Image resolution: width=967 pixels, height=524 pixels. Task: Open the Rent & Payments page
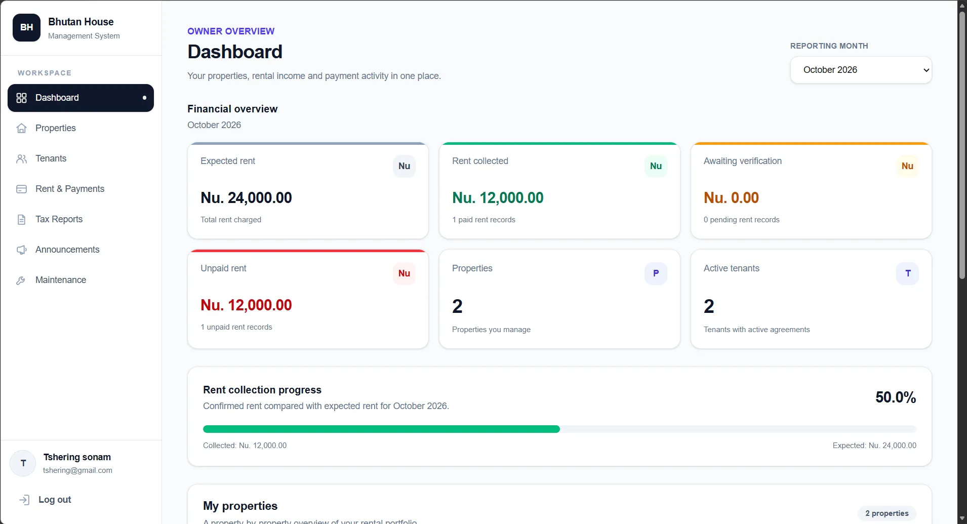click(x=80, y=189)
